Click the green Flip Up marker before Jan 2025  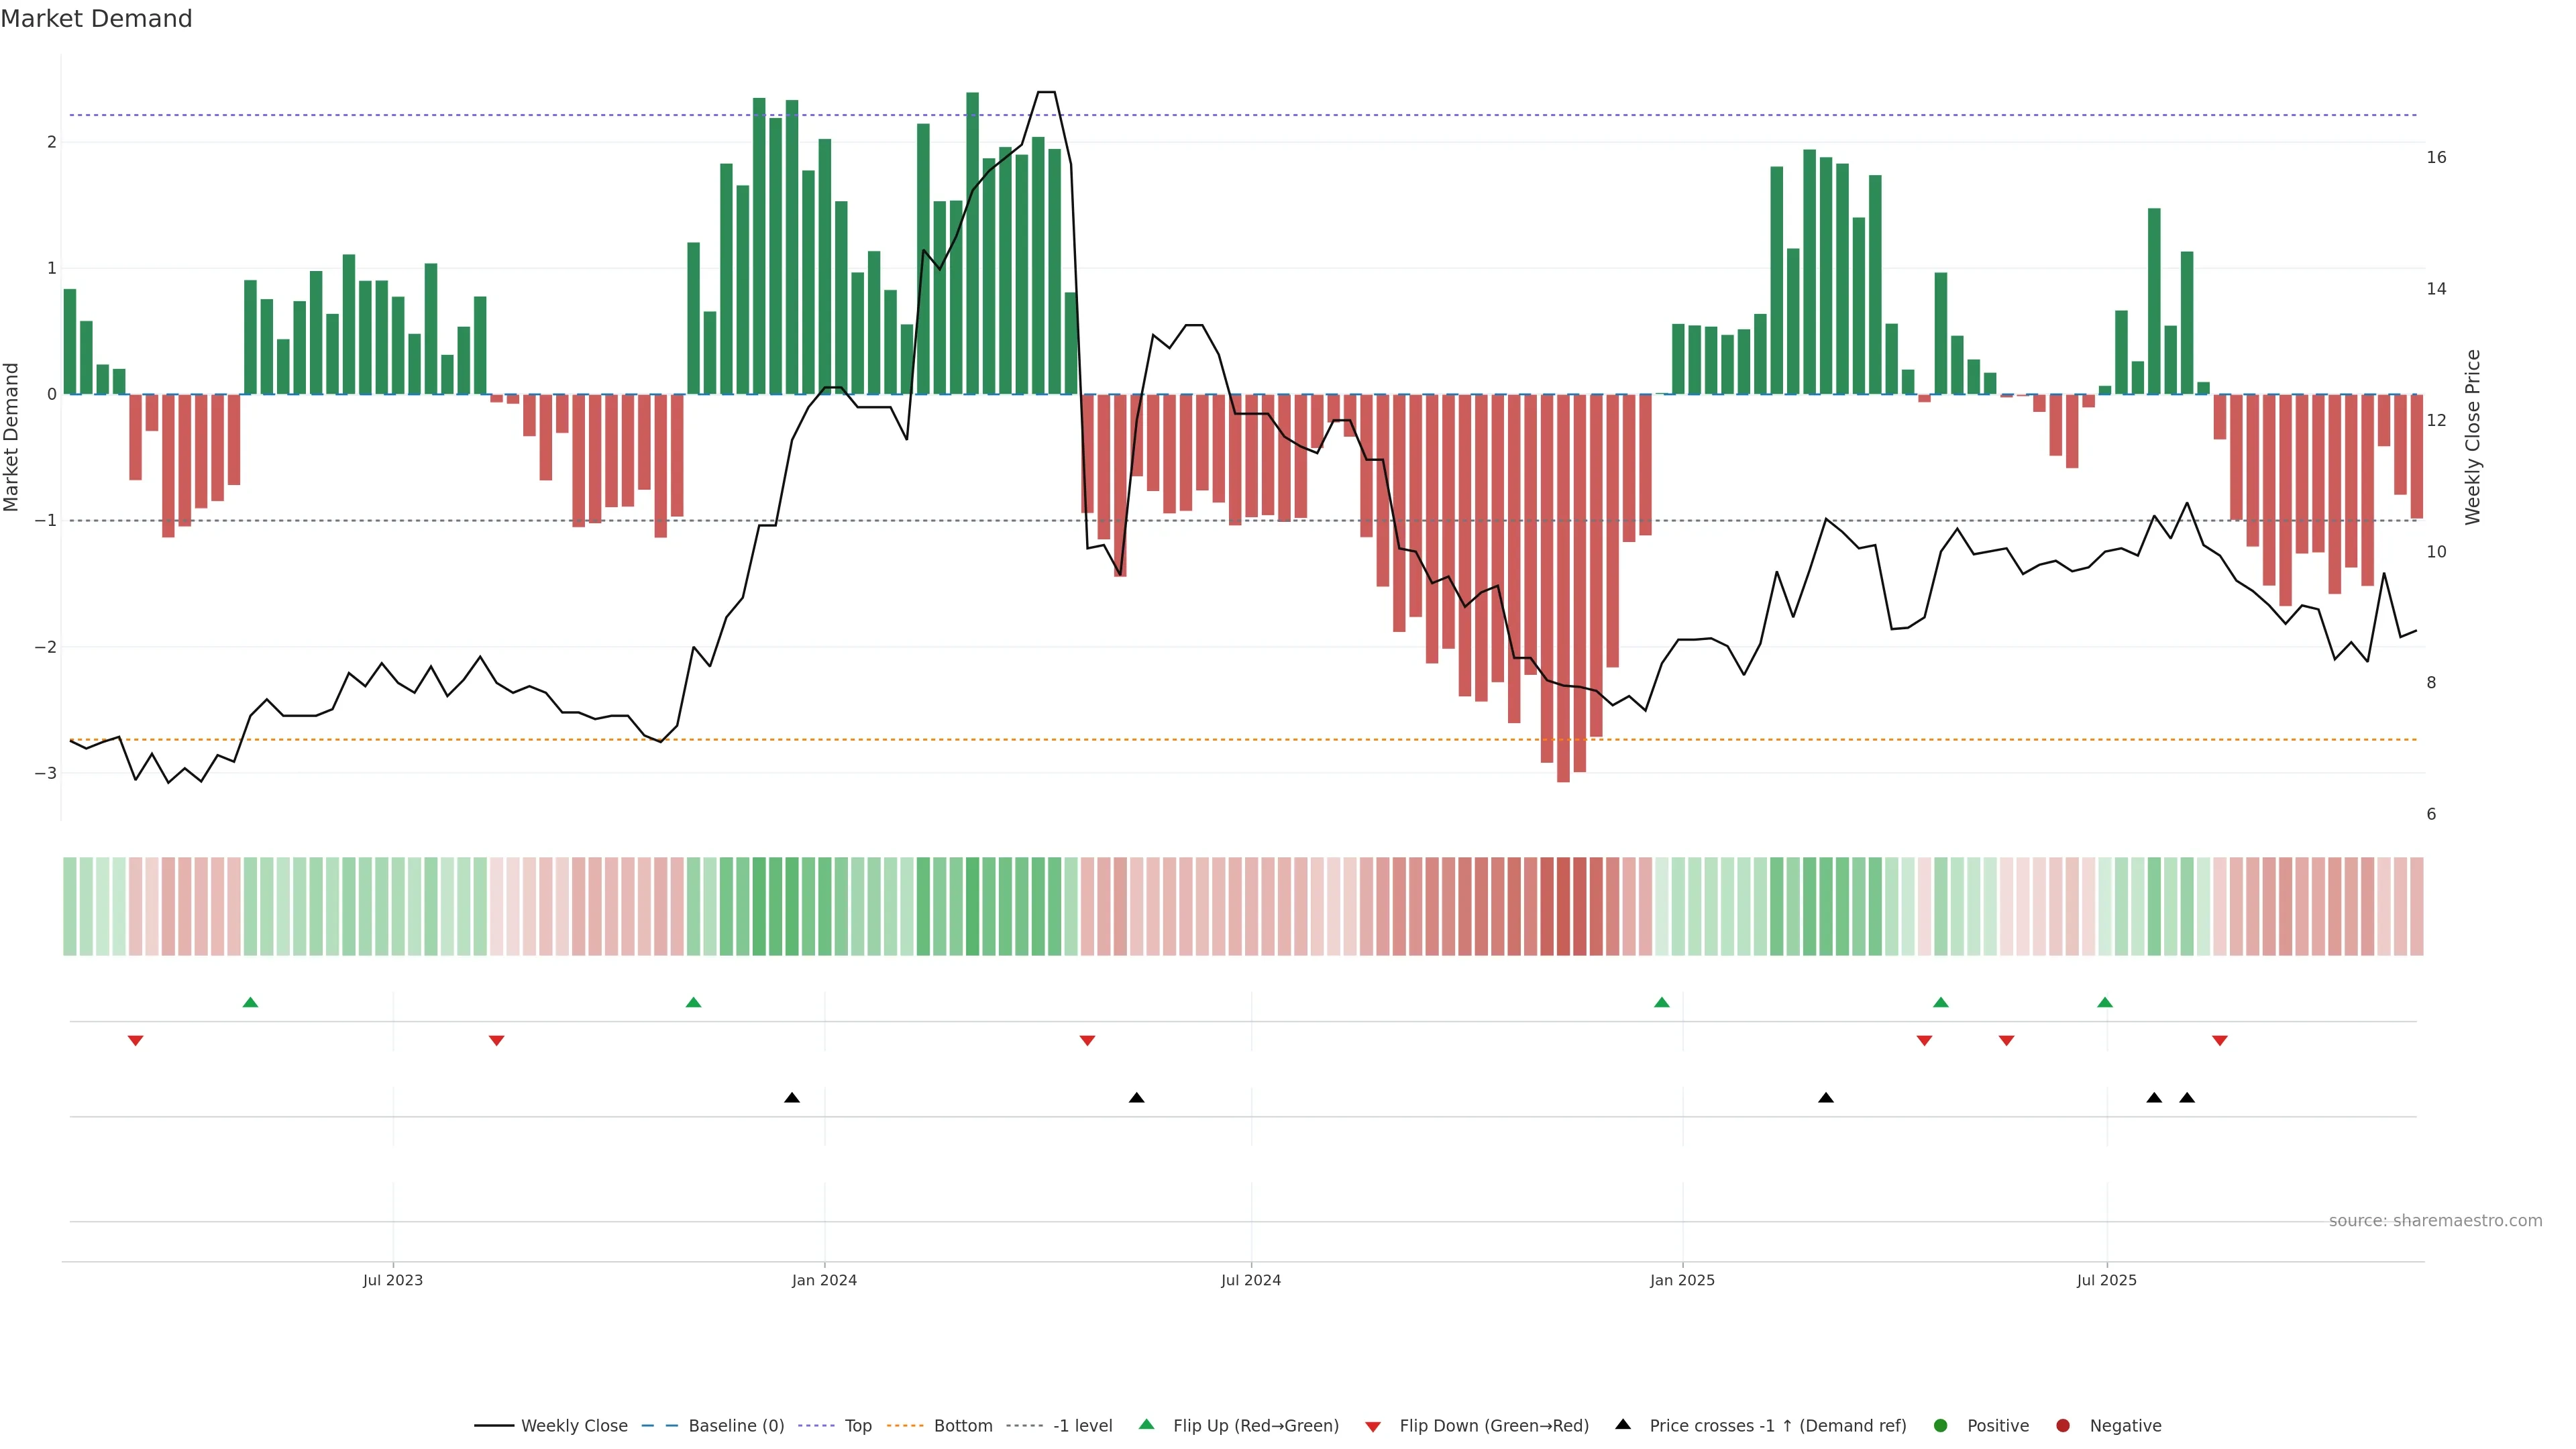tap(1662, 1002)
